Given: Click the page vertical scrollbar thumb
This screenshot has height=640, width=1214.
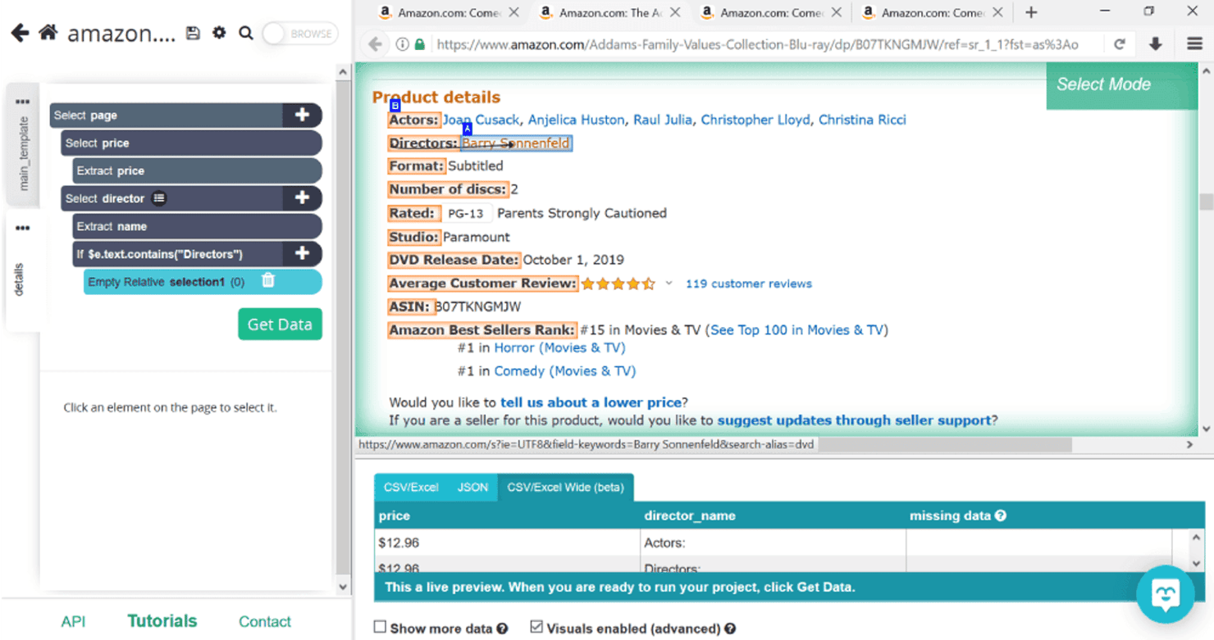Looking at the screenshot, I should [x=1205, y=202].
